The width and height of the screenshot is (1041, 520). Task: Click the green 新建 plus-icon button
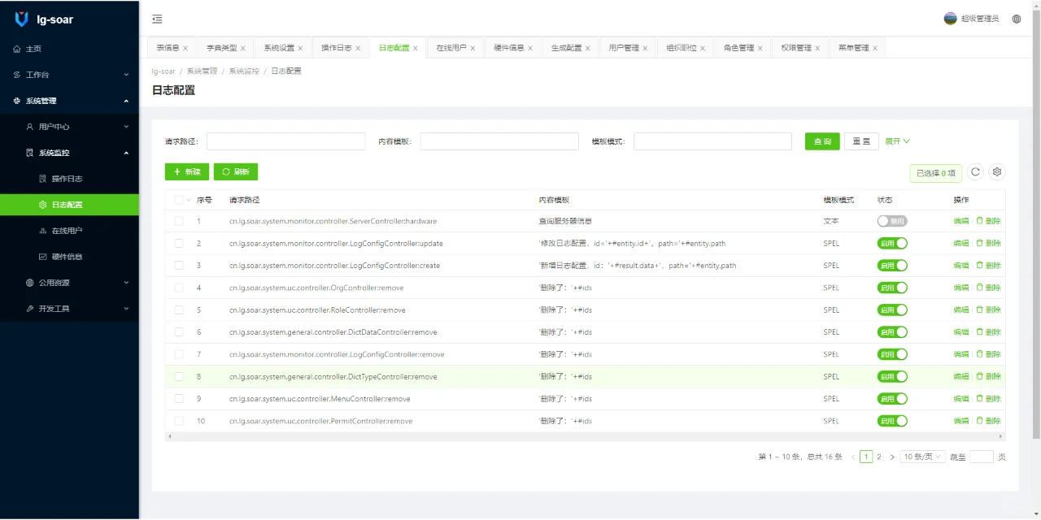tap(185, 171)
